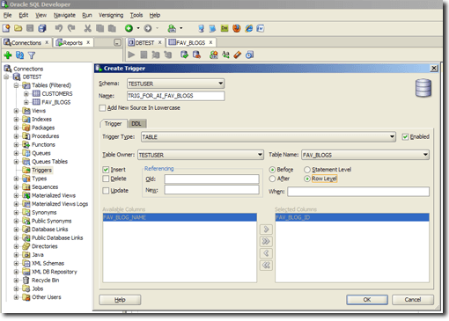
Task: Switch to the DDL tab
Action: pos(136,124)
